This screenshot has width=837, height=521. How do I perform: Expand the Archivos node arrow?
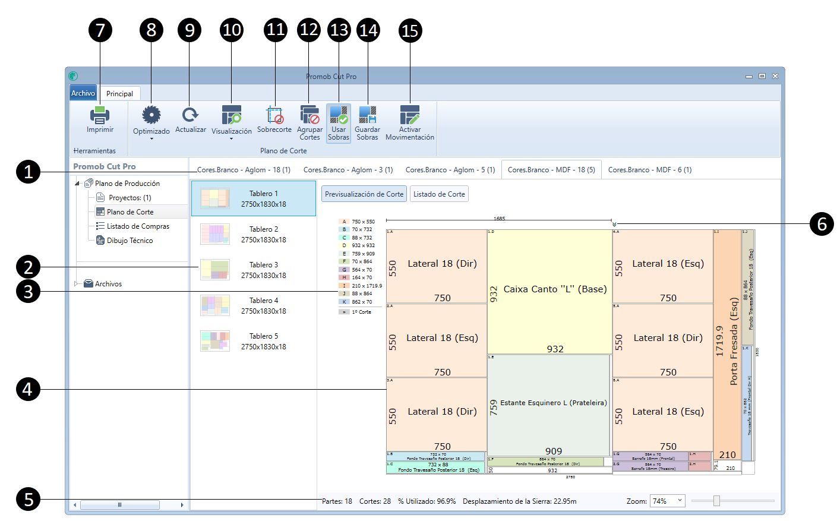[x=76, y=284]
